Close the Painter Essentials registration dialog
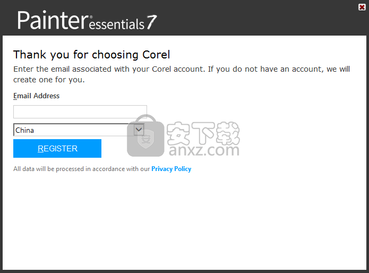This screenshot has width=369, height=273. click(x=362, y=7)
